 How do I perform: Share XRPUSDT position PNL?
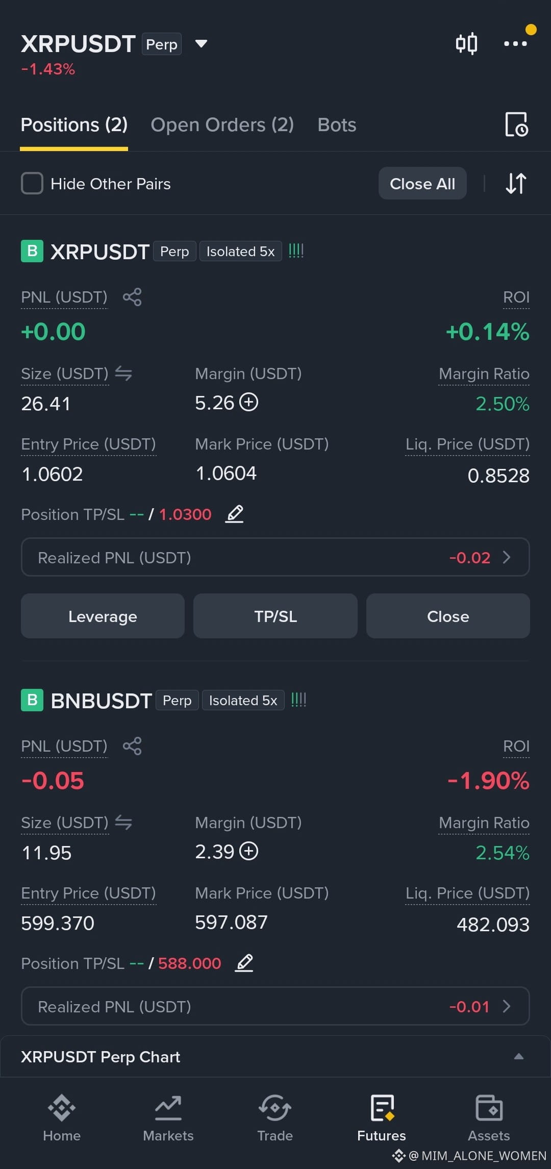pos(132,297)
